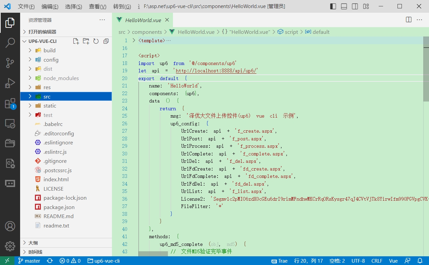Expand the build folder

pos(49,50)
